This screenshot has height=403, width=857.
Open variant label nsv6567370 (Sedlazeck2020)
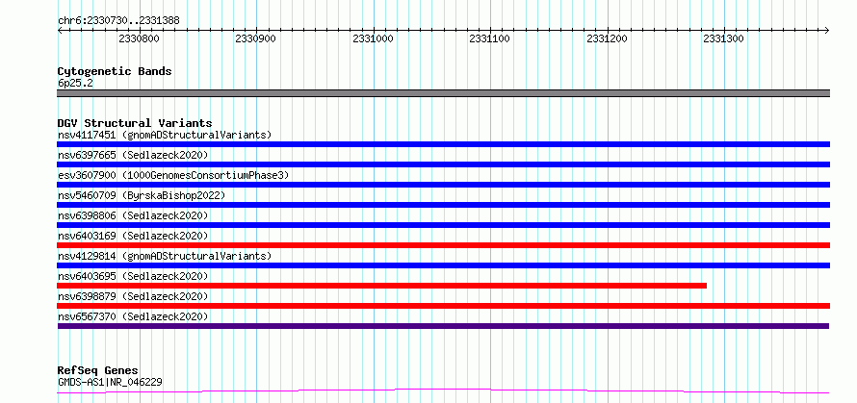pyautogui.click(x=133, y=316)
